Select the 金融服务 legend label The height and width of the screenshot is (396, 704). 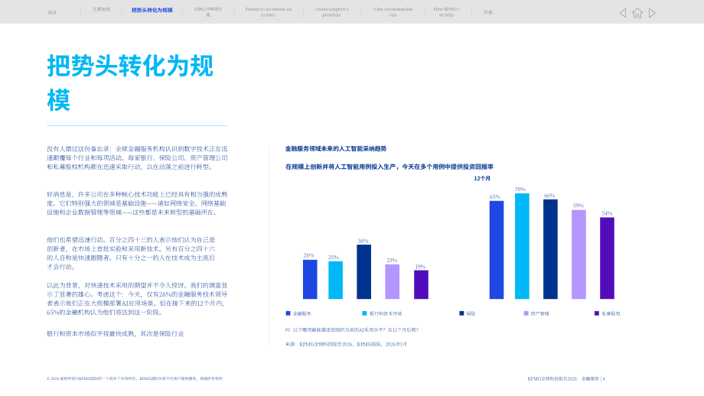[302, 313]
